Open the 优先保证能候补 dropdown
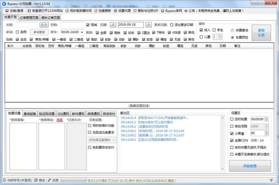This screenshot has height=185, width=279. [113, 140]
